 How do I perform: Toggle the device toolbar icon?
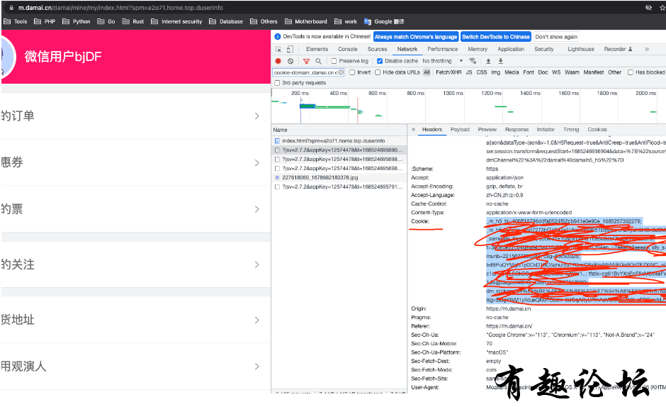[x=290, y=50]
